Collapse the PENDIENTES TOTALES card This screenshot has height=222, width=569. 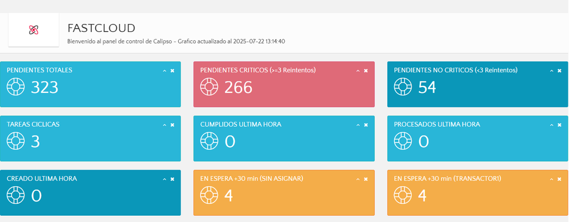(x=165, y=71)
